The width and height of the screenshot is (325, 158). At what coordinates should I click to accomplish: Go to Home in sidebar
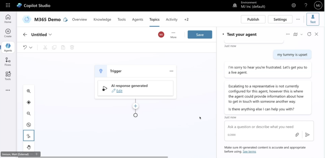click(8, 19)
